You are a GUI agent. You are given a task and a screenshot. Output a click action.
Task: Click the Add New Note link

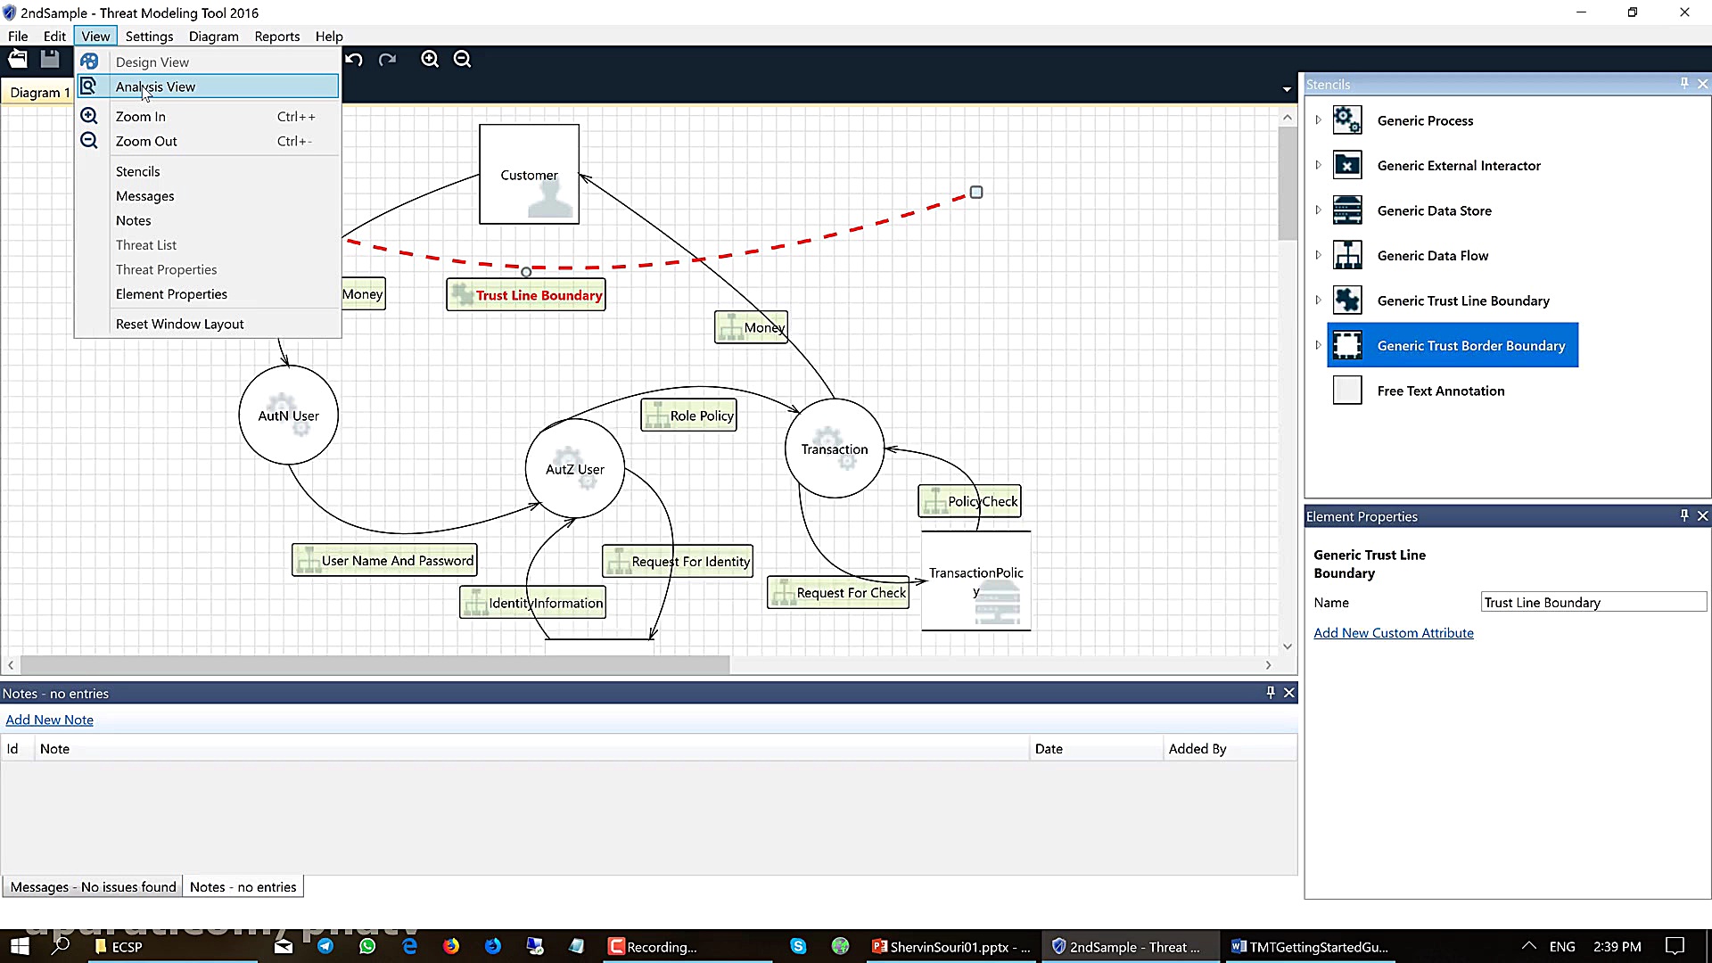click(49, 720)
